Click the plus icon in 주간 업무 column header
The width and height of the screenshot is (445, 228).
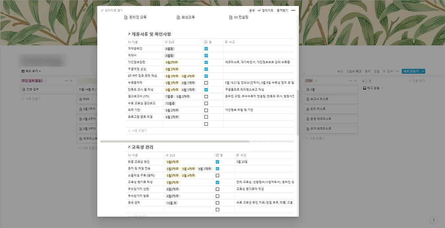tap(71, 81)
